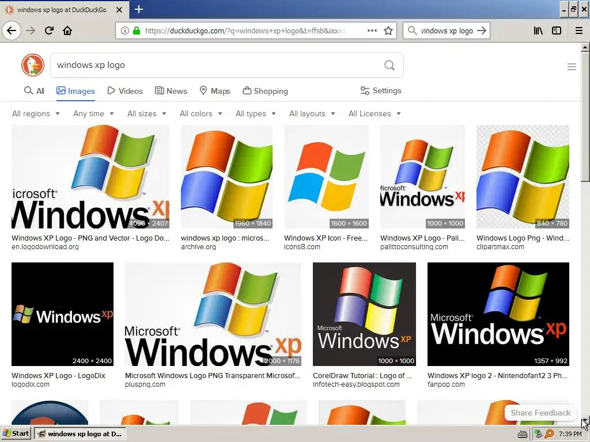The image size is (590, 442).
Task: Click the scrollbar down arrow
Action: click(x=585, y=421)
